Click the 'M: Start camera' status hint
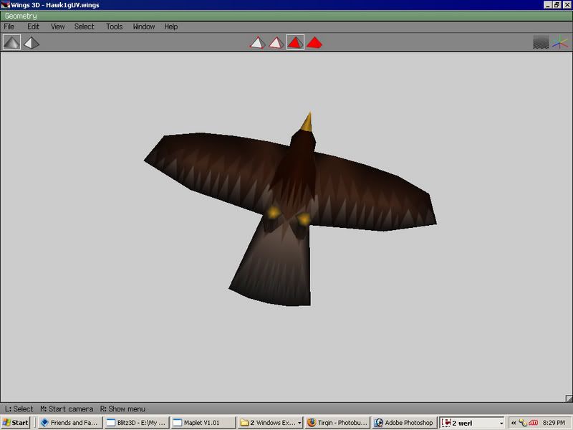This screenshot has height=430, width=573. point(67,408)
